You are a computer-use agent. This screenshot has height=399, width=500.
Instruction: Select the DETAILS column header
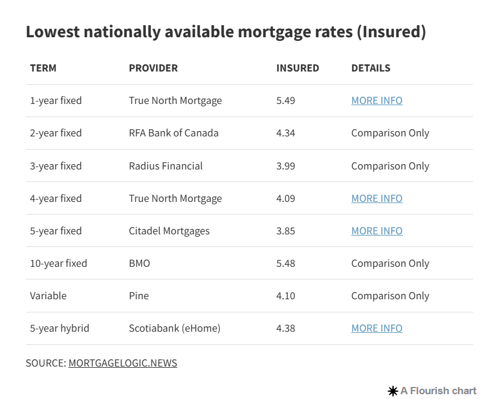coord(371,69)
